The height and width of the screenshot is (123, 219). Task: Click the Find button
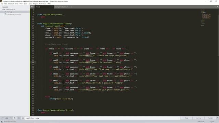(x=186, y=118)
